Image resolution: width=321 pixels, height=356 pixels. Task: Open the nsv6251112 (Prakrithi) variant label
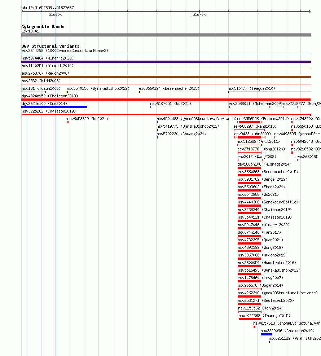tap(295, 338)
